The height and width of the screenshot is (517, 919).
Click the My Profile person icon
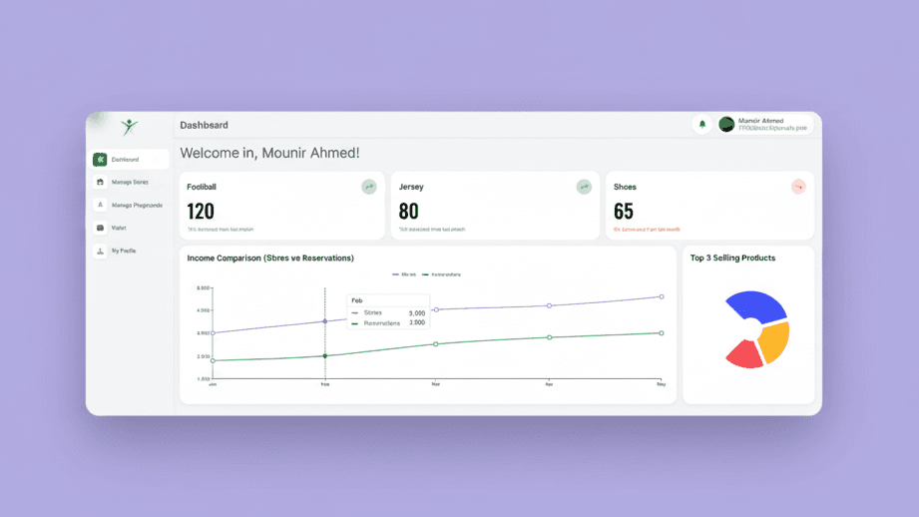tap(100, 251)
